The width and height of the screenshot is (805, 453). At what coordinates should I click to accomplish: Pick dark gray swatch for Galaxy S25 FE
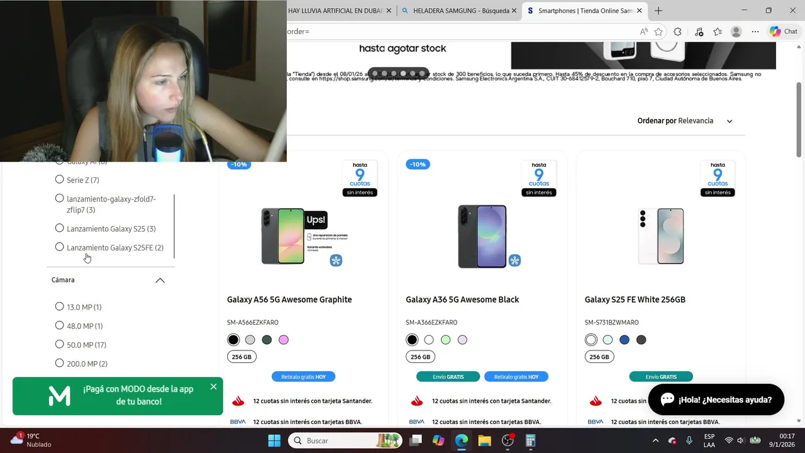(x=641, y=340)
